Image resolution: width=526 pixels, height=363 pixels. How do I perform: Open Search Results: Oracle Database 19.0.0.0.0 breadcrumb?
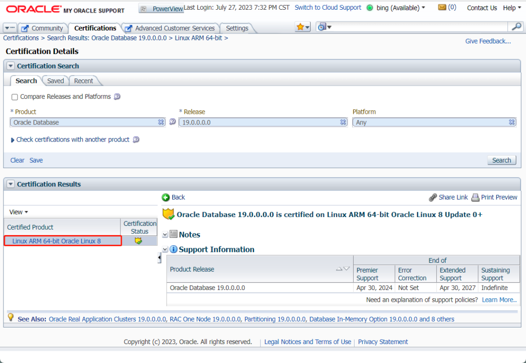[107, 38]
